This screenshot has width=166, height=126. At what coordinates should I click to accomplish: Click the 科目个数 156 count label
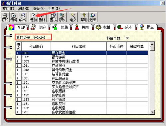(x=118, y=38)
